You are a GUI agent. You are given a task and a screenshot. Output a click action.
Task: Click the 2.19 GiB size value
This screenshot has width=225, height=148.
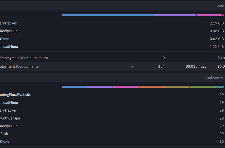[217, 23]
